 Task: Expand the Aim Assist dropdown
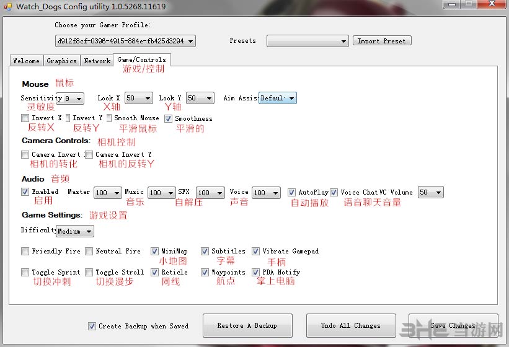click(278, 98)
